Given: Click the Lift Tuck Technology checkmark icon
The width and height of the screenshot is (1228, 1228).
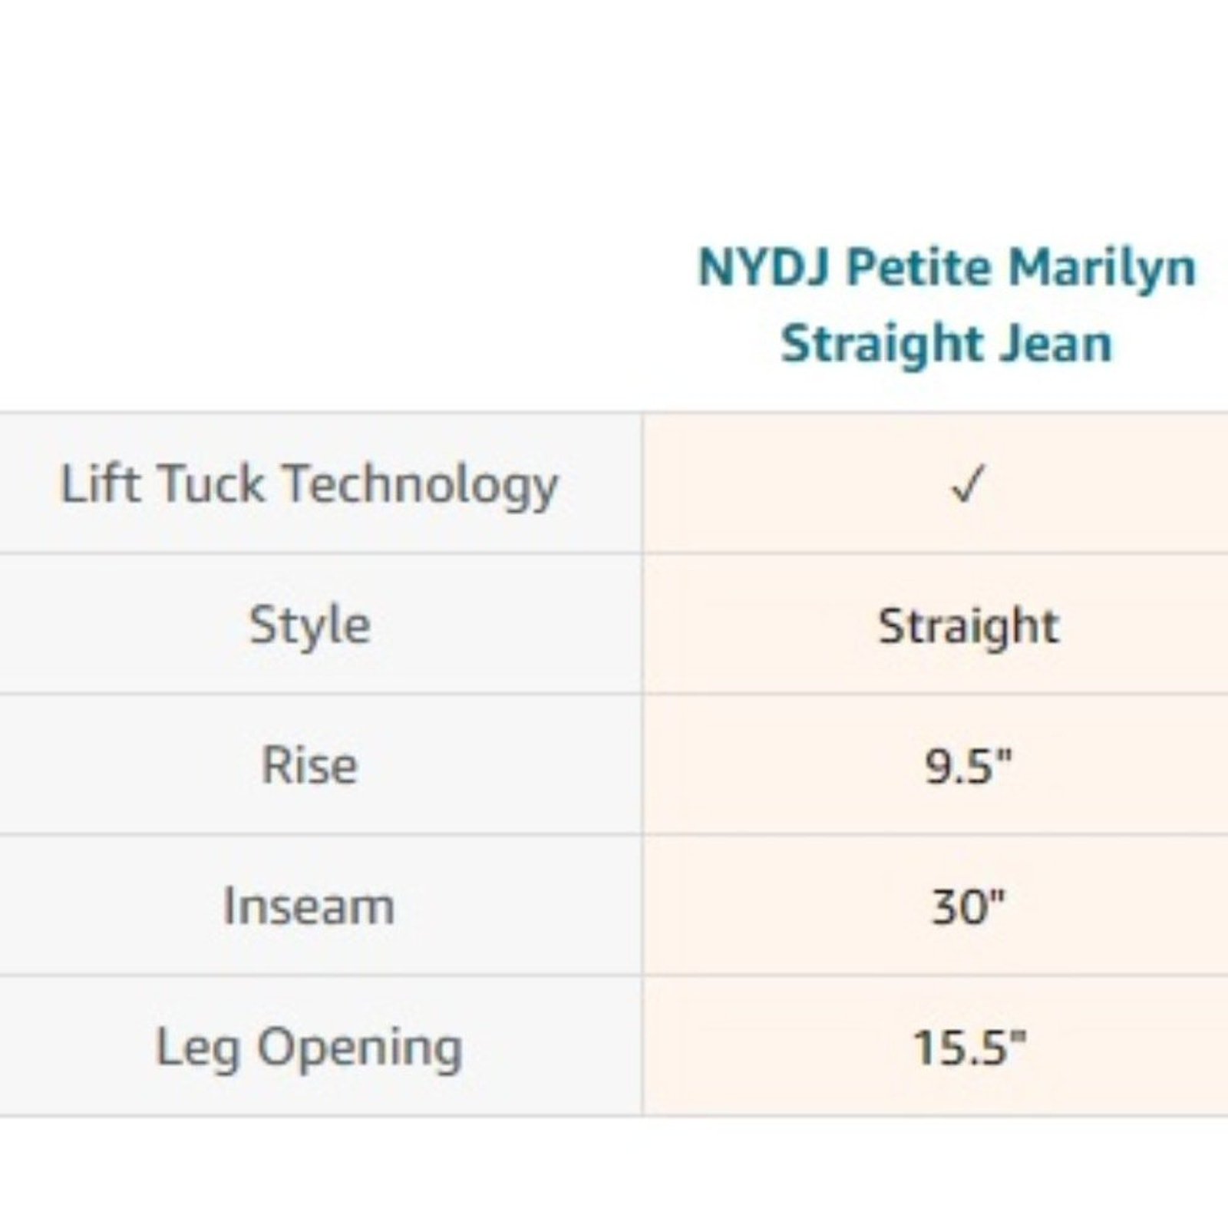Looking at the screenshot, I should [x=966, y=484].
